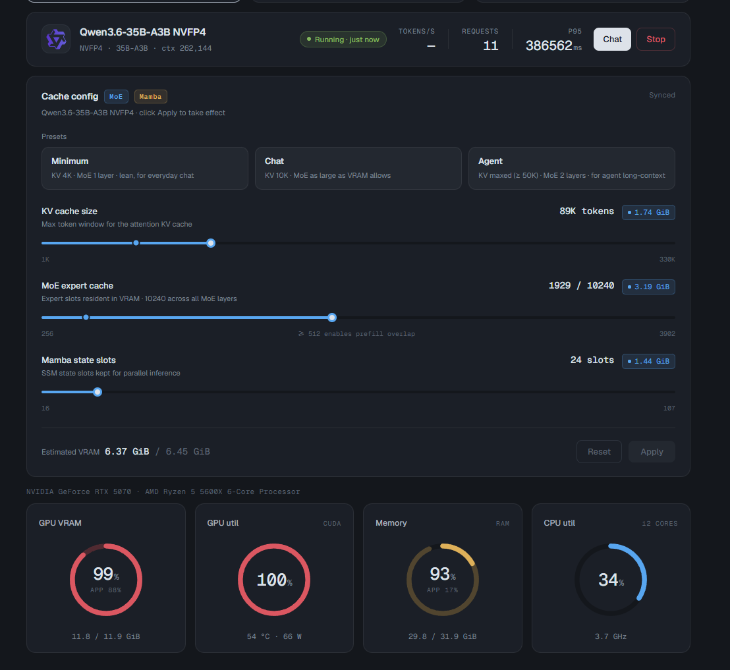Viewport: 730px width, 670px height.
Task: Click the Qwen model logo icon
Action: click(57, 39)
